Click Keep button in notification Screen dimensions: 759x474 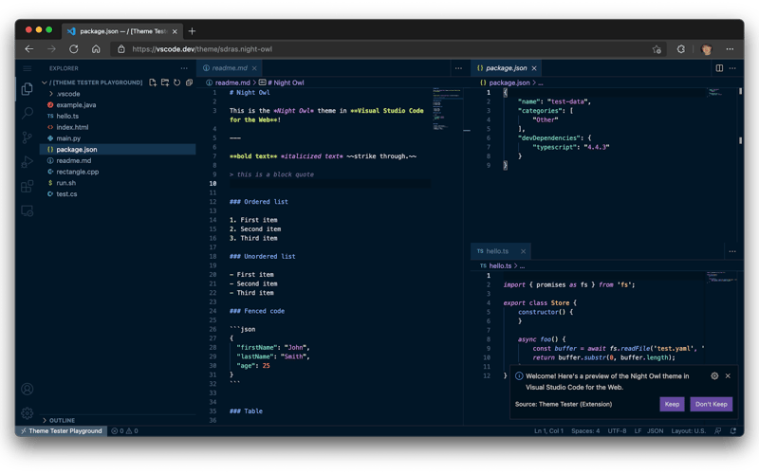[672, 405]
